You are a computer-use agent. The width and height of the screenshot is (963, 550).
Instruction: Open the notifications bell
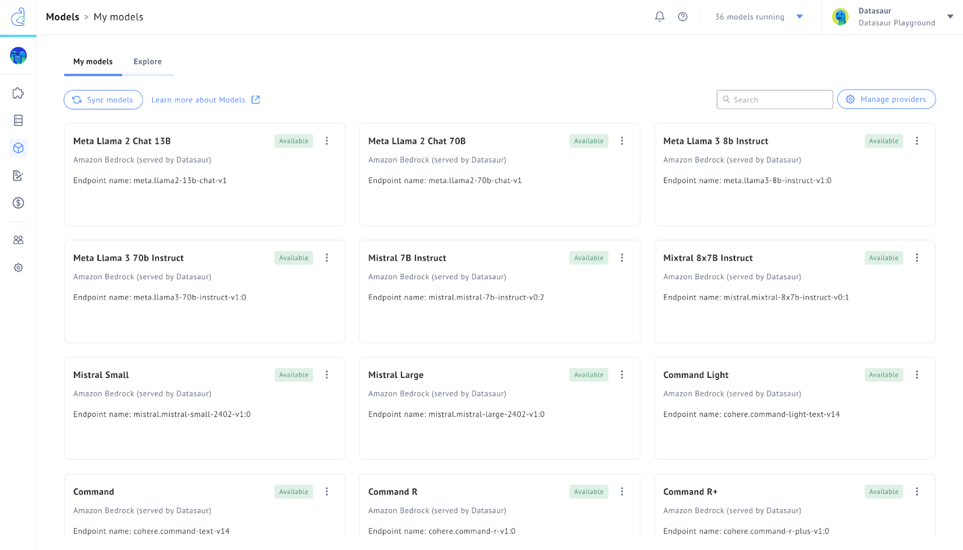pos(660,17)
